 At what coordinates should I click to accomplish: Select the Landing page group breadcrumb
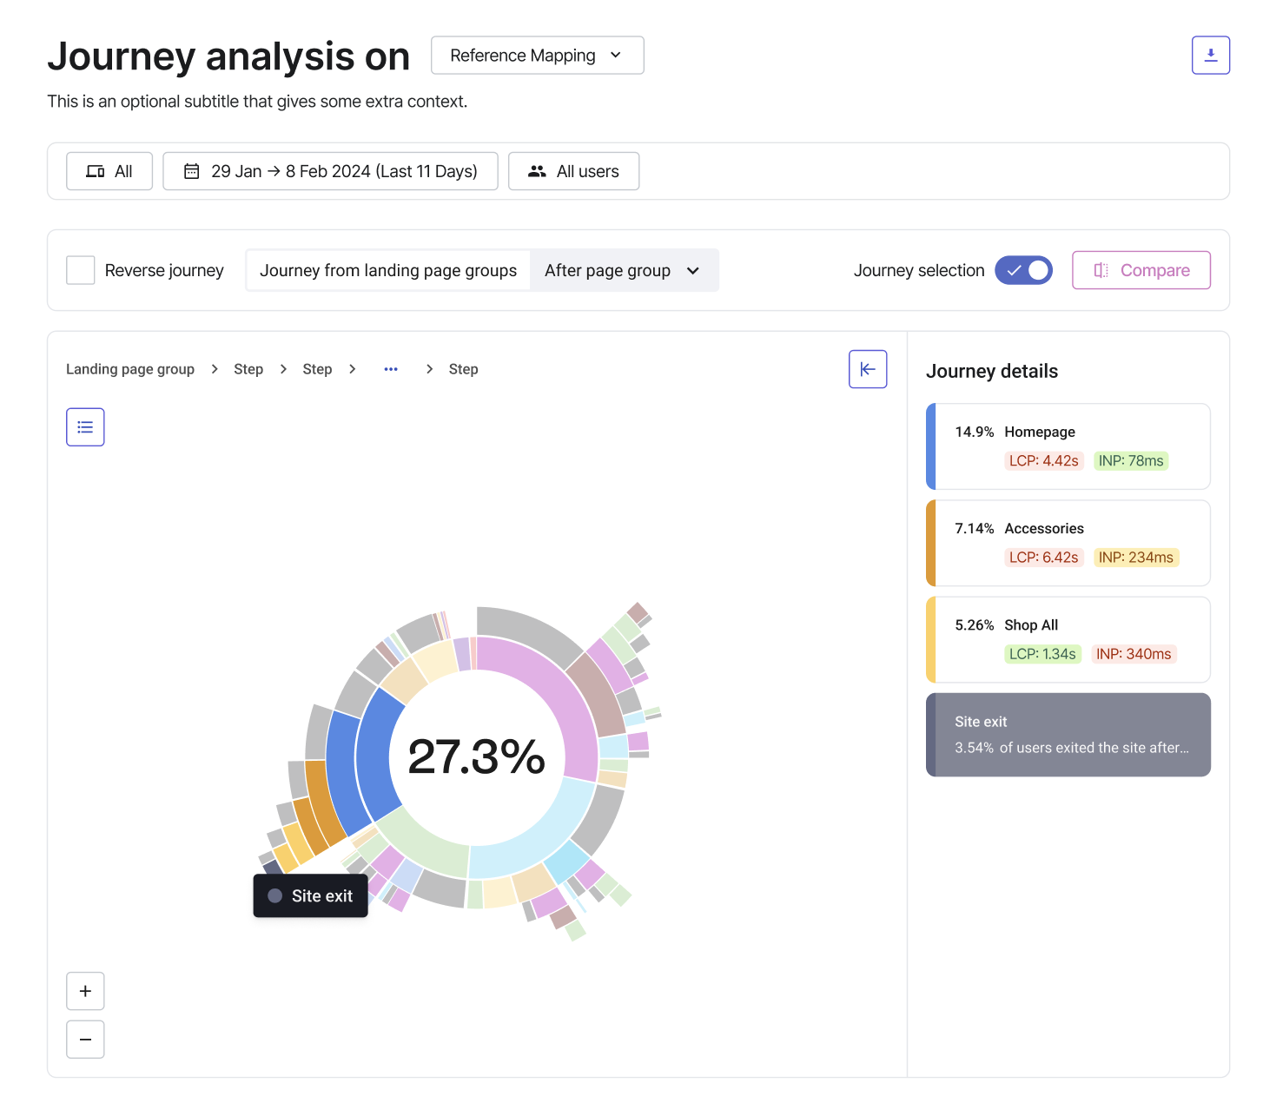point(130,368)
